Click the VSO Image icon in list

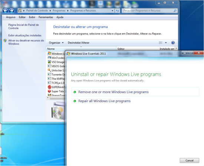49,62
